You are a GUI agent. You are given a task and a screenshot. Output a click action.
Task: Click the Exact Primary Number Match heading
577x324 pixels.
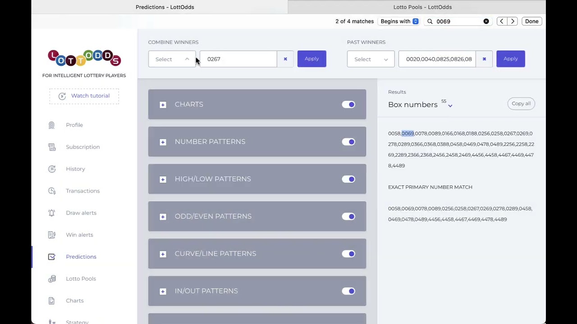[x=430, y=187]
